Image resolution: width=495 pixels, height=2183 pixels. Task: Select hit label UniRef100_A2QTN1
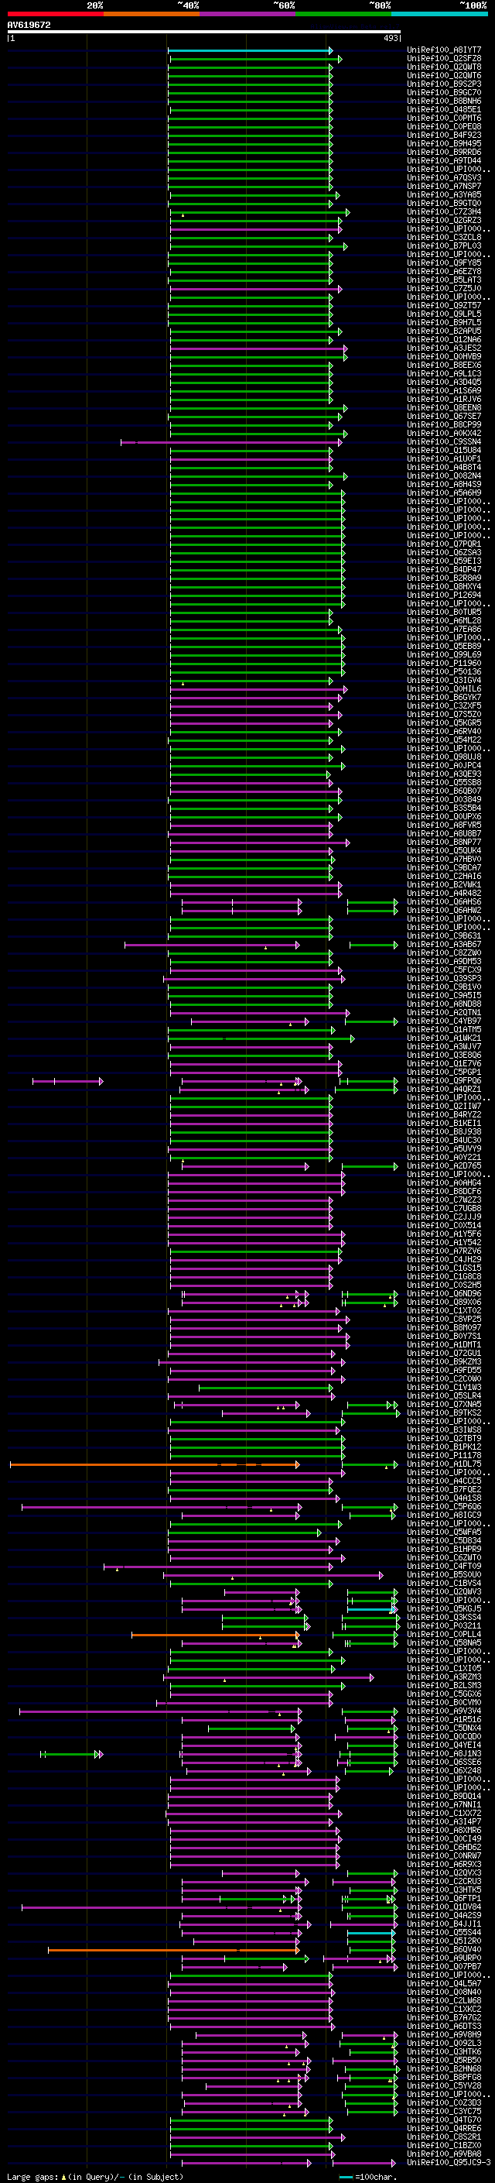444,1012
